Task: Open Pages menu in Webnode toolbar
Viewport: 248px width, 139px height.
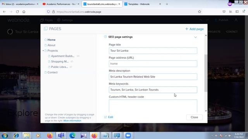Action: [46, 20]
